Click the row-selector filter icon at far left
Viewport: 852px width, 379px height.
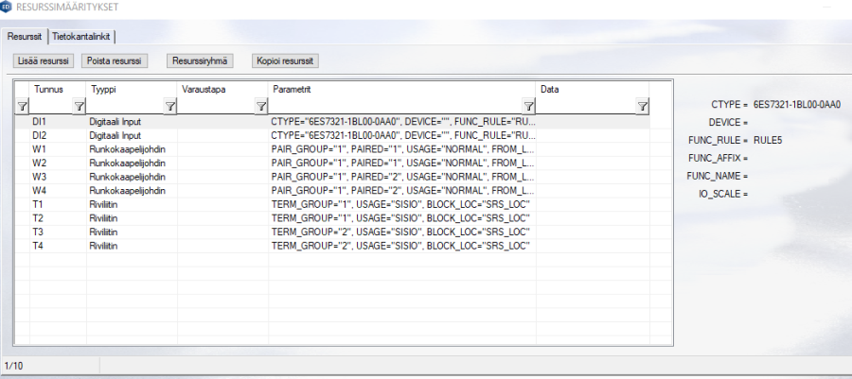[22, 107]
